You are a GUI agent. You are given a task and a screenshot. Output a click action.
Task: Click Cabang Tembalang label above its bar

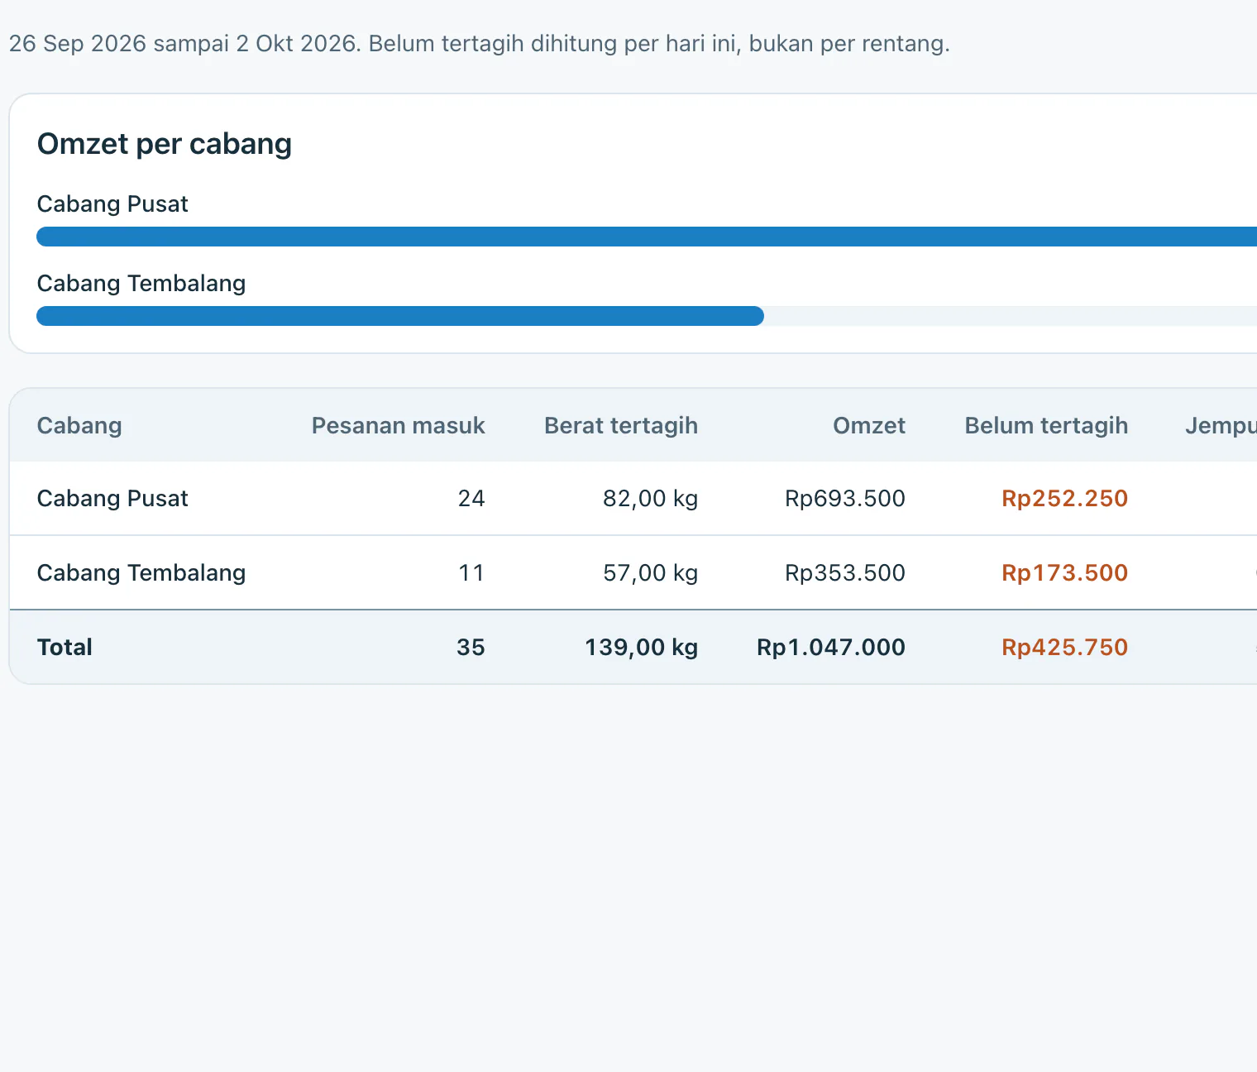coord(141,283)
